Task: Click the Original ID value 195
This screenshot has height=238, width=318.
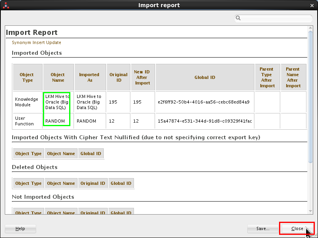Action: (113, 102)
